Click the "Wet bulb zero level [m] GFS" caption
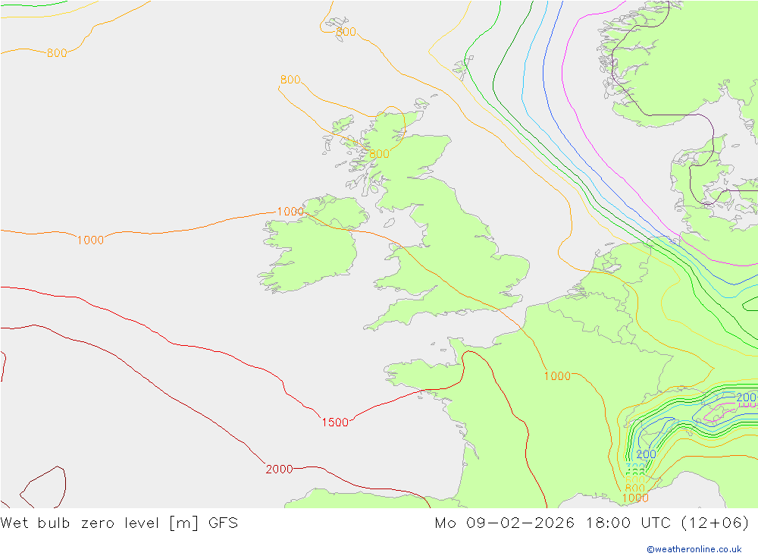The width and height of the screenshot is (758, 556). [119, 523]
